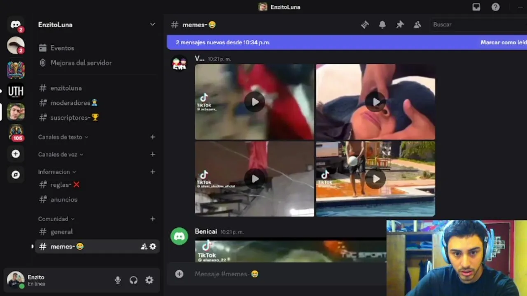Viewport: 527px width, 296px height.
Task: Open the suscriptores channel
Action: click(97, 118)
